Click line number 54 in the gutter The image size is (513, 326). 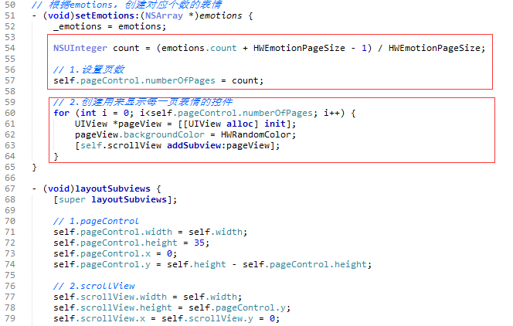10,48
